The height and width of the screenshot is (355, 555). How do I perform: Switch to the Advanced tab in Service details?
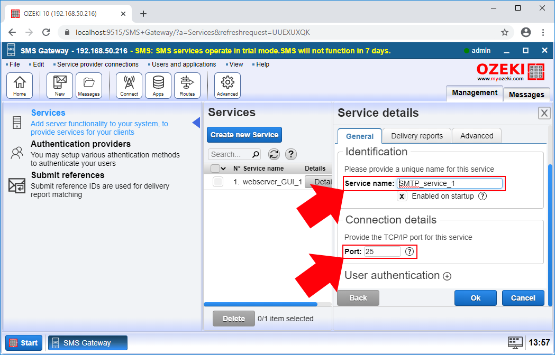point(477,136)
